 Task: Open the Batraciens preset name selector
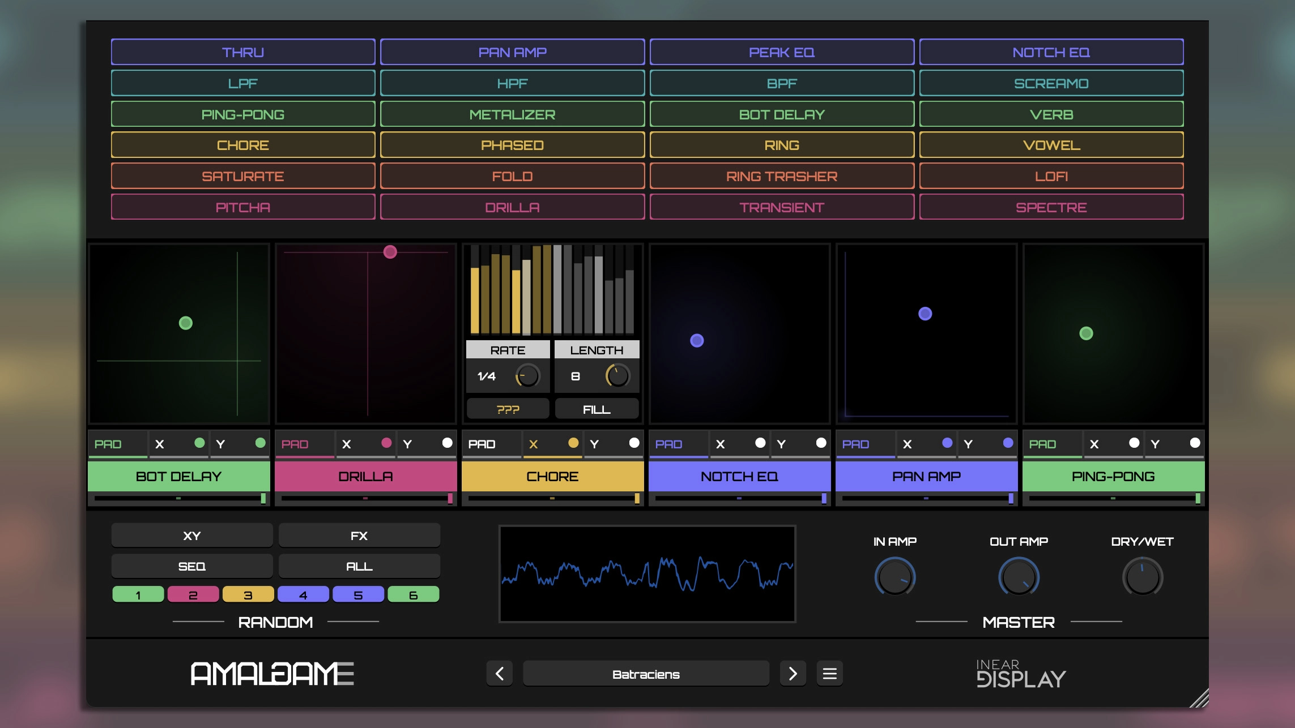pyautogui.click(x=646, y=674)
